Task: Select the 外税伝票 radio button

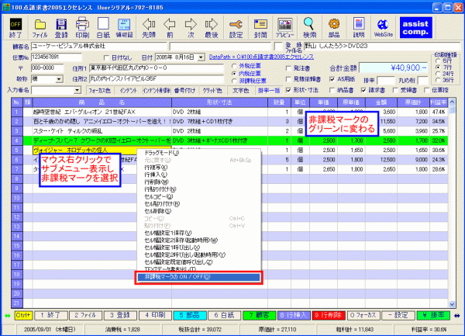Action: 234,66
